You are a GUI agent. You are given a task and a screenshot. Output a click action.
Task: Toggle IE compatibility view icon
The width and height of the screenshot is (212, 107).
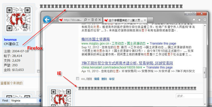93,20
